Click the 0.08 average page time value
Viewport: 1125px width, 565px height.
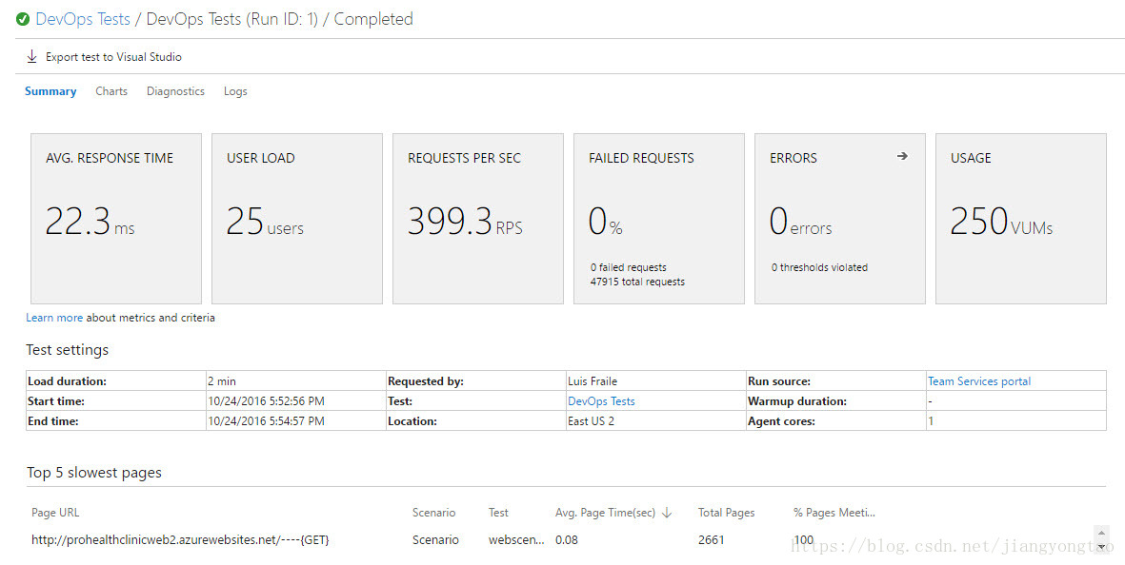click(566, 540)
